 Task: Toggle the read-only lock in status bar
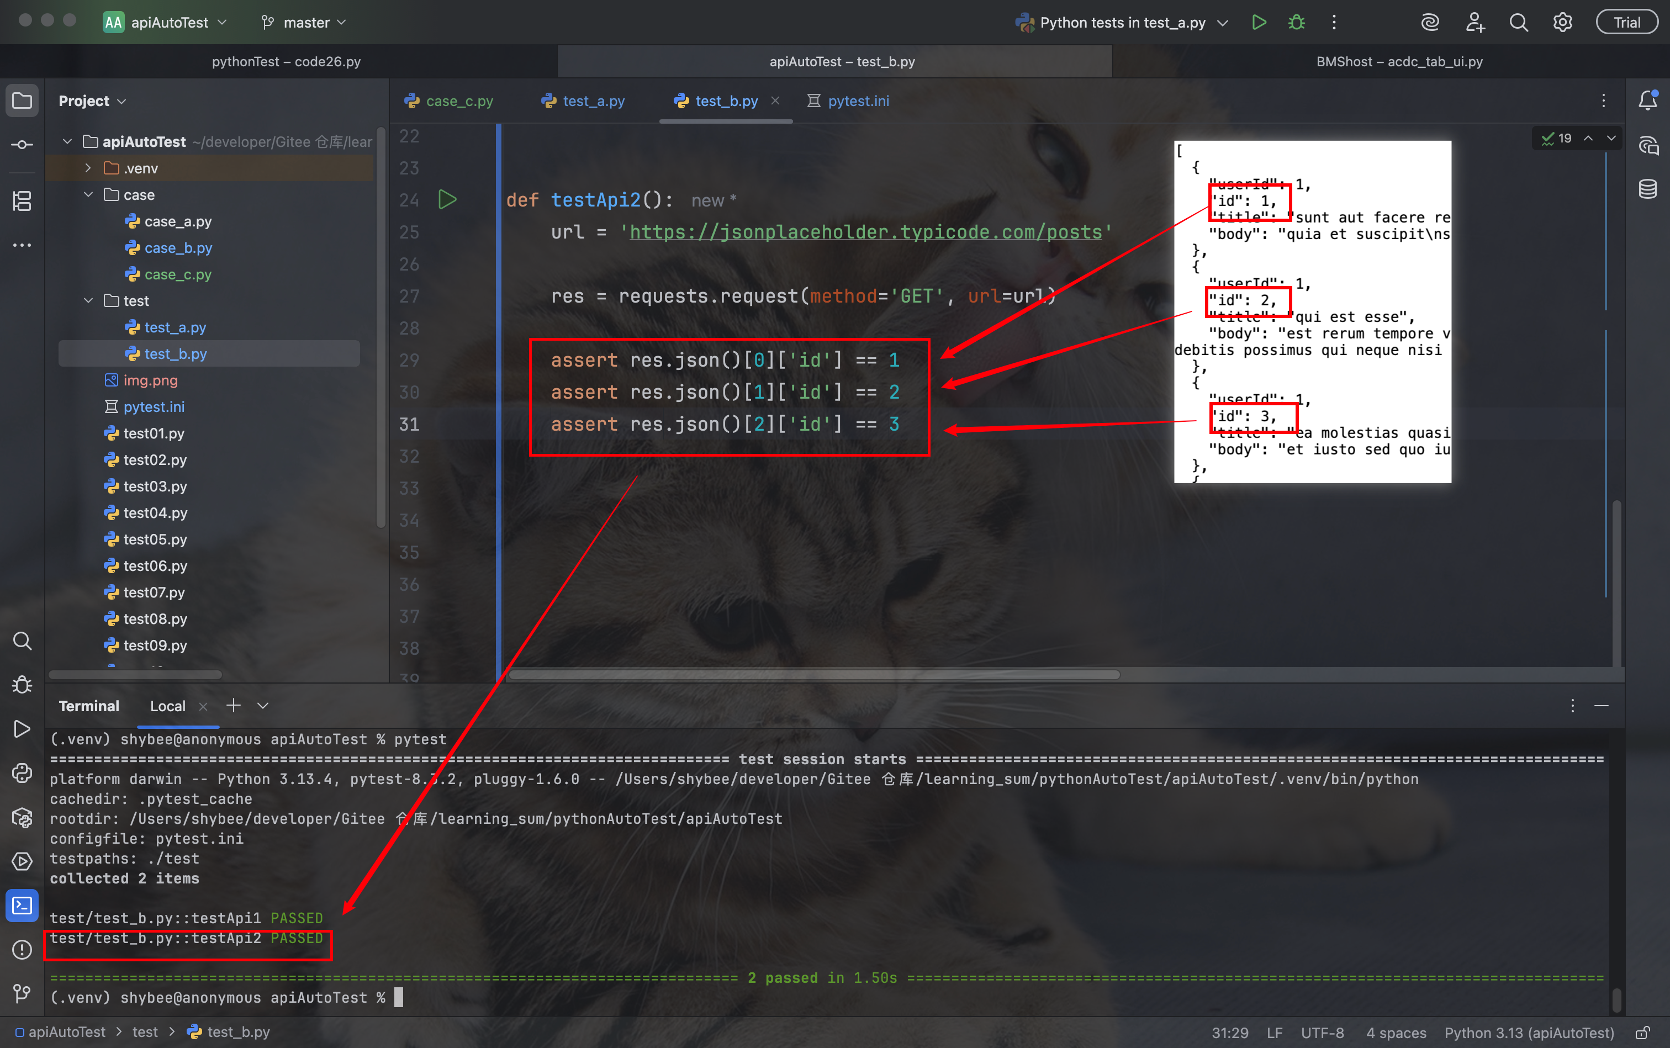1642,1033
